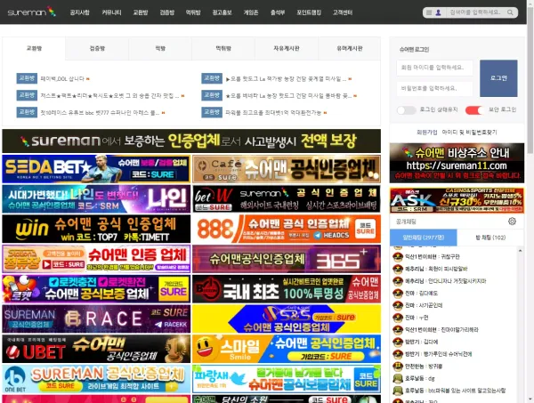Select the 일반채팅 chat tab

click(424, 238)
